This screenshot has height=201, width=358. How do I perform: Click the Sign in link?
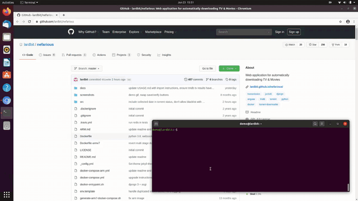pyautogui.click(x=280, y=32)
